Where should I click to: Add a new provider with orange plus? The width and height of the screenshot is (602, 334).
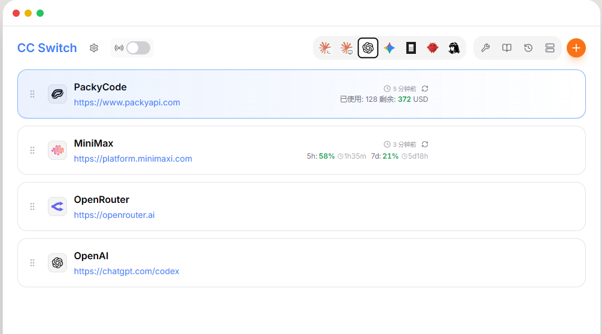576,48
